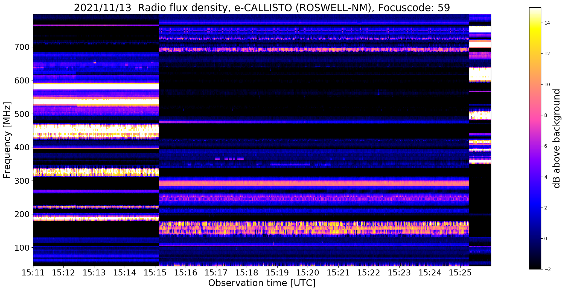Viewport: 565px width, 291px height.
Task: Pick the 100 frequency tick label
Action: tap(21, 248)
